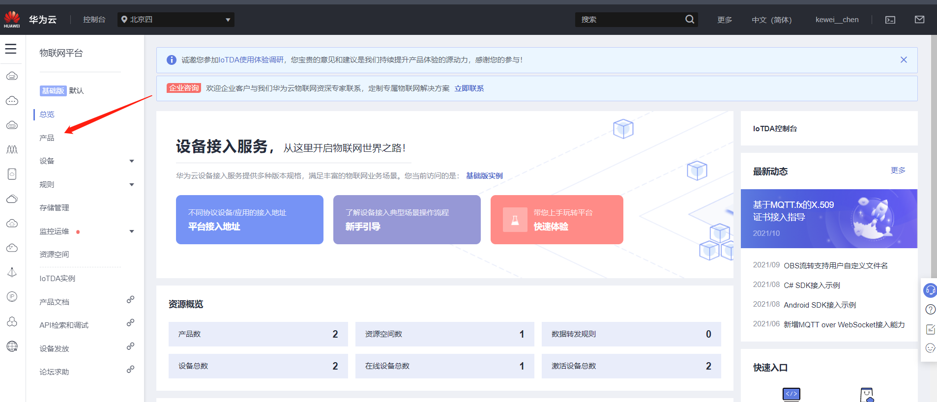Click the link icon beside 设备发放

(130, 346)
